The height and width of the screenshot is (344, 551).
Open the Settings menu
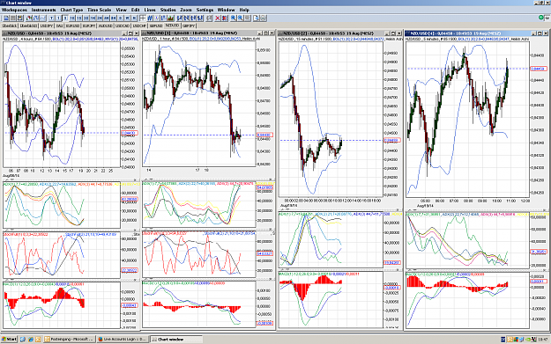point(205,10)
